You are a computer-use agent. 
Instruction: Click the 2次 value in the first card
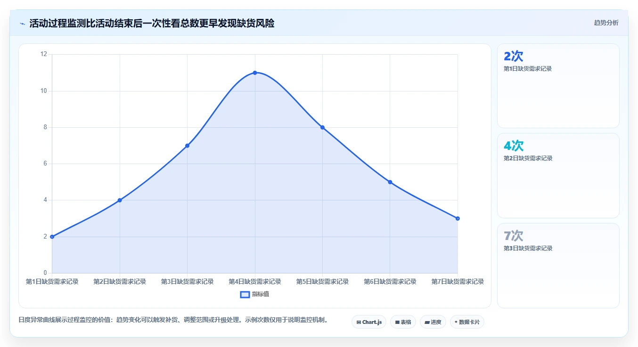tap(514, 56)
